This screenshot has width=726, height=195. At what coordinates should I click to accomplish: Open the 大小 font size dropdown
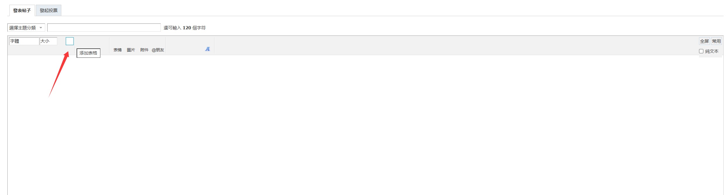click(48, 41)
